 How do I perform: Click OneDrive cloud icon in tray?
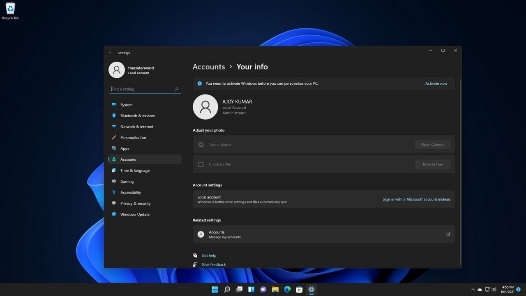[x=480, y=289]
